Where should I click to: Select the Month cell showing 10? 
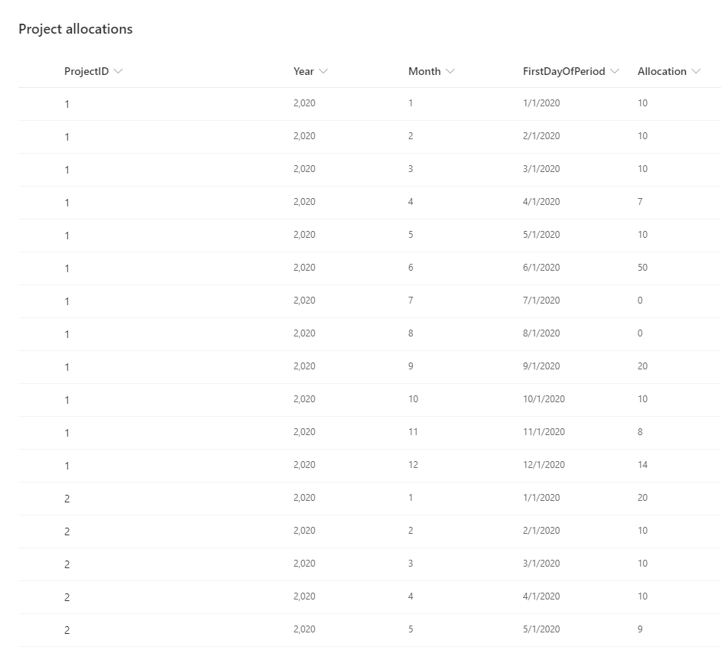coord(413,399)
